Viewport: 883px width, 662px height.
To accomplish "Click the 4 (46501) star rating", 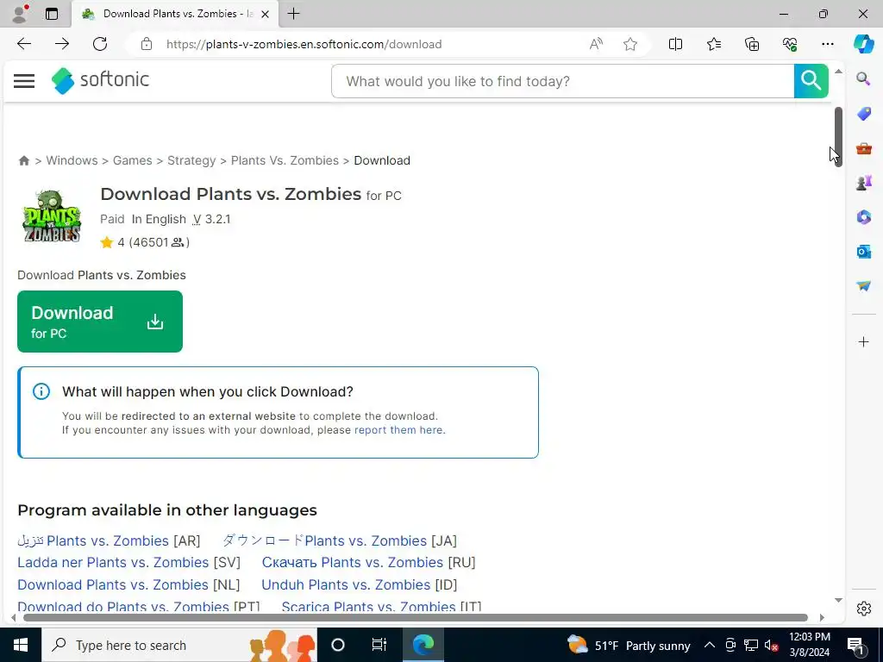I will tap(145, 242).
